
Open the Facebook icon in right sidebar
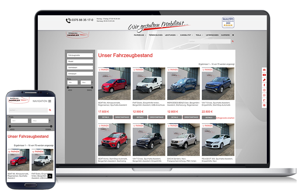(264, 85)
